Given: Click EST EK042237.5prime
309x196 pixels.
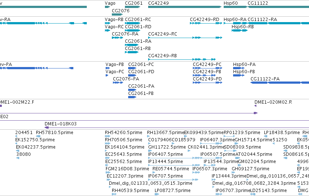Looking at the screenshot, I should pyautogui.click(x=36, y=147).
